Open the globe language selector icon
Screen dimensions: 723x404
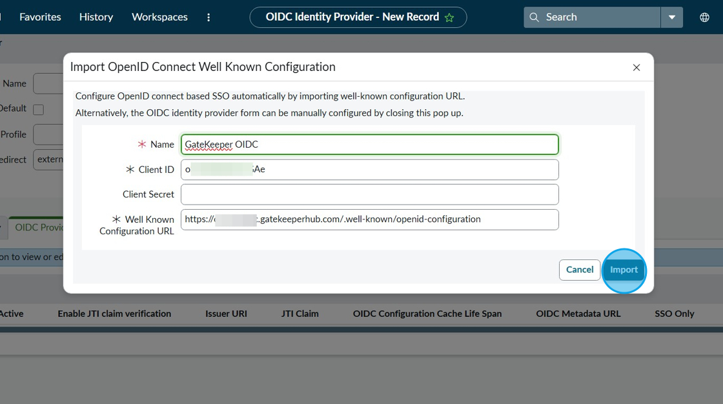pos(704,17)
